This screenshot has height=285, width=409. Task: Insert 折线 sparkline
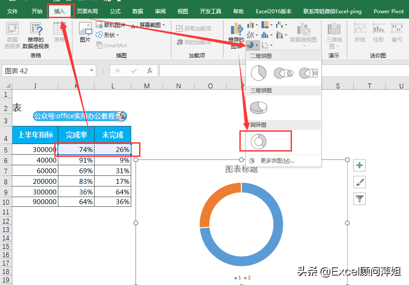360,32
